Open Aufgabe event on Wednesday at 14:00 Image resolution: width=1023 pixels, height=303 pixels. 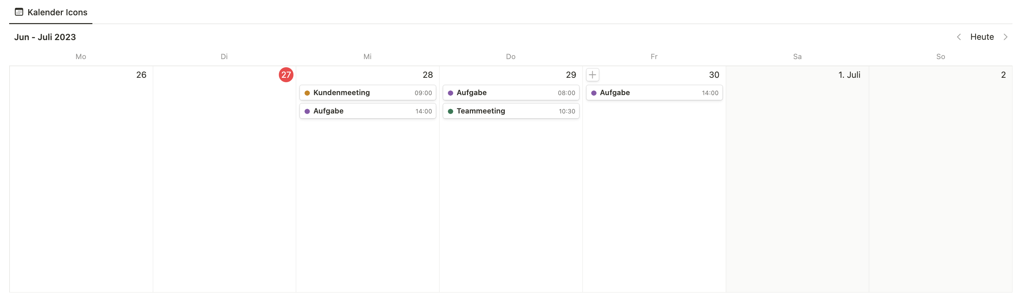pyautogui.click(x=368, y=111)
